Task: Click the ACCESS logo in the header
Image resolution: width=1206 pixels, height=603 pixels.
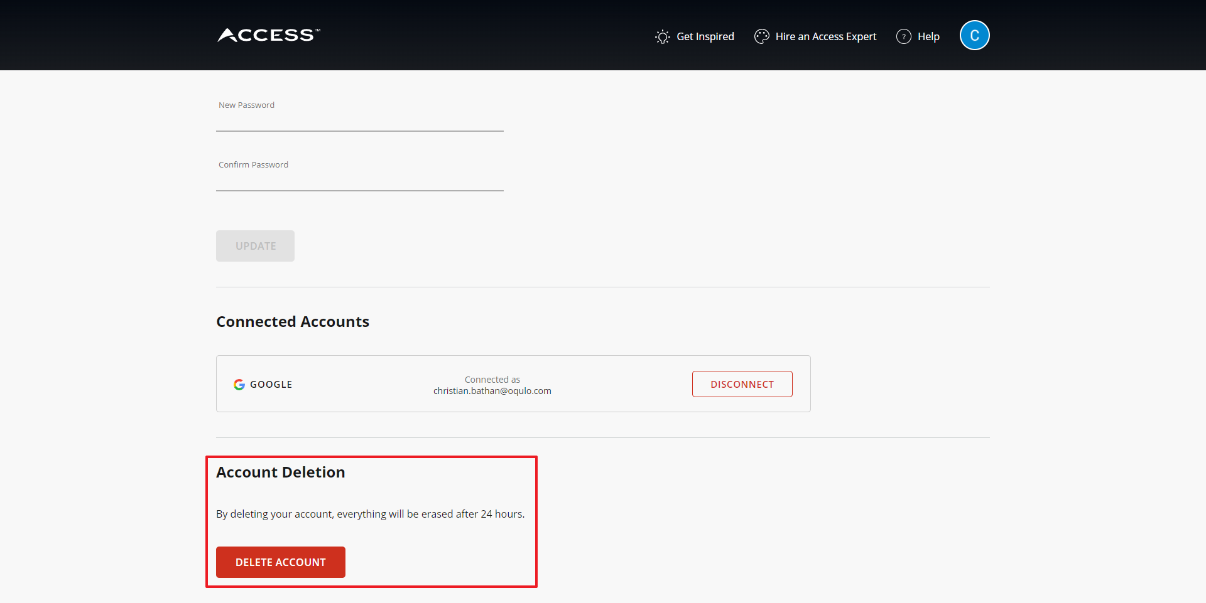Action: (269, 35)
